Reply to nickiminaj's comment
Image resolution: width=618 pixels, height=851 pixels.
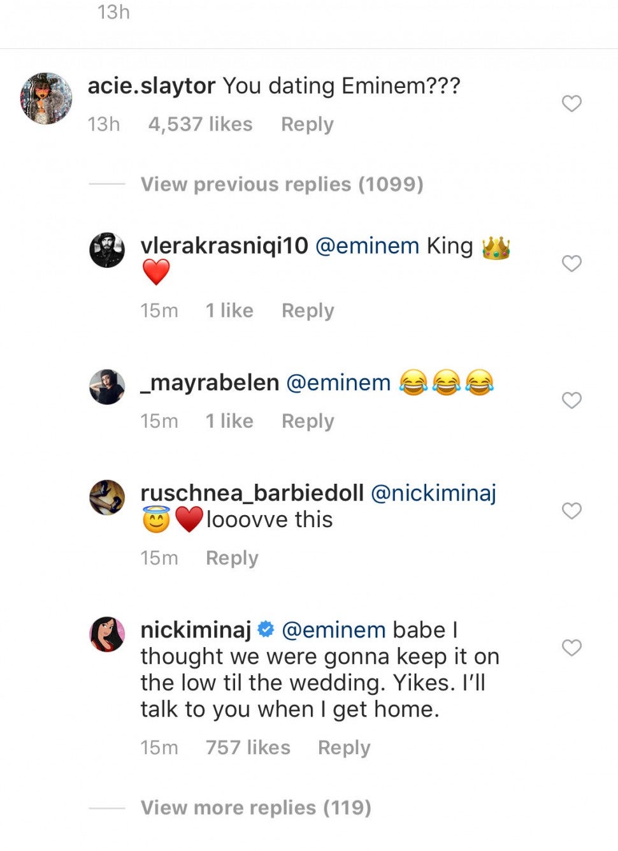click(x=344, y=748)
